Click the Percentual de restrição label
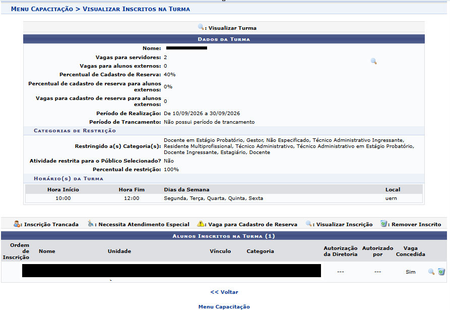 coord(127,170)
